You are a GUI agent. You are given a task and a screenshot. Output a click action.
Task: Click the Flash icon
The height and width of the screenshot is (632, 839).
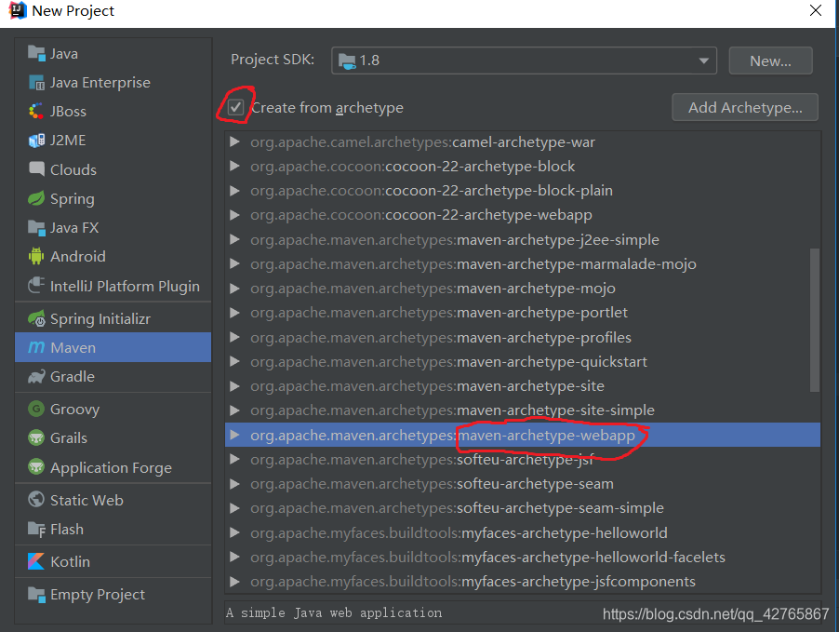pos(36,530)
